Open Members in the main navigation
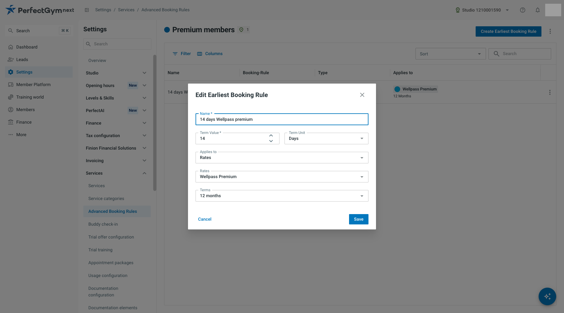564x313 pixels. pyautogui.click(x=39, y=110)
